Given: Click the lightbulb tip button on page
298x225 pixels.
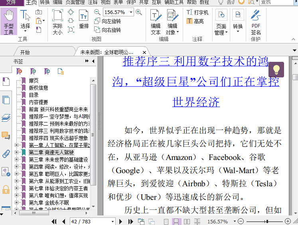Looking at the screenshot, I should tap(276, 69).
